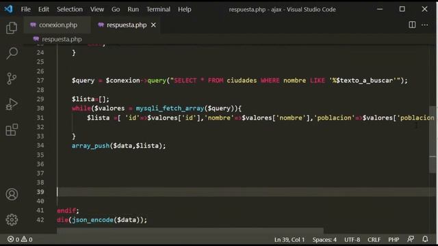Click the endif; statement
Screen dimensions: 438x246
[x=68, y=210]
